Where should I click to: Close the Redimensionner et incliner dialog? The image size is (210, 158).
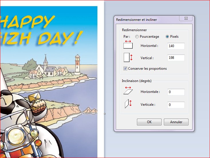pos(186,18)
